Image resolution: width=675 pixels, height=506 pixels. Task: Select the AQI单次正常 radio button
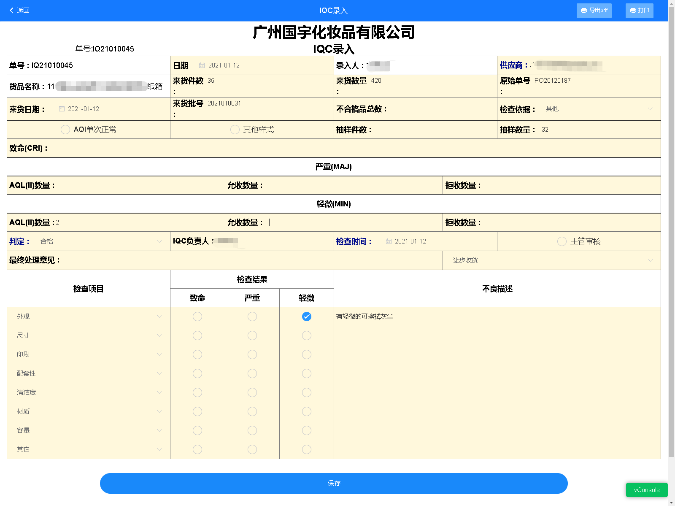click(65, 130)
